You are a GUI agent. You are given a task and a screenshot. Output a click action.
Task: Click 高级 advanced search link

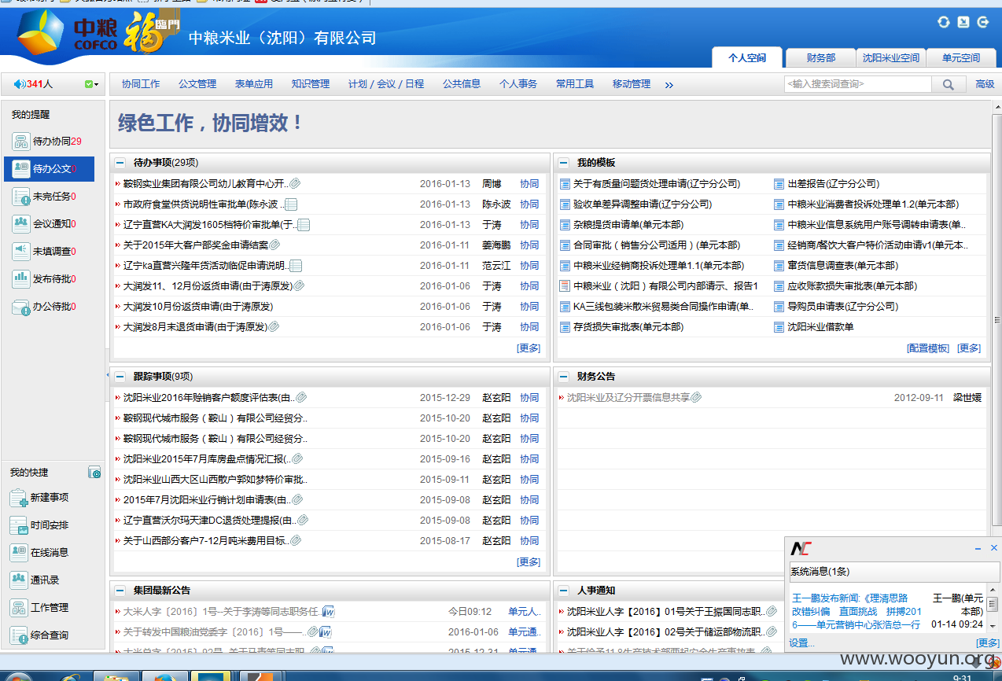click(x=985, y=84)
